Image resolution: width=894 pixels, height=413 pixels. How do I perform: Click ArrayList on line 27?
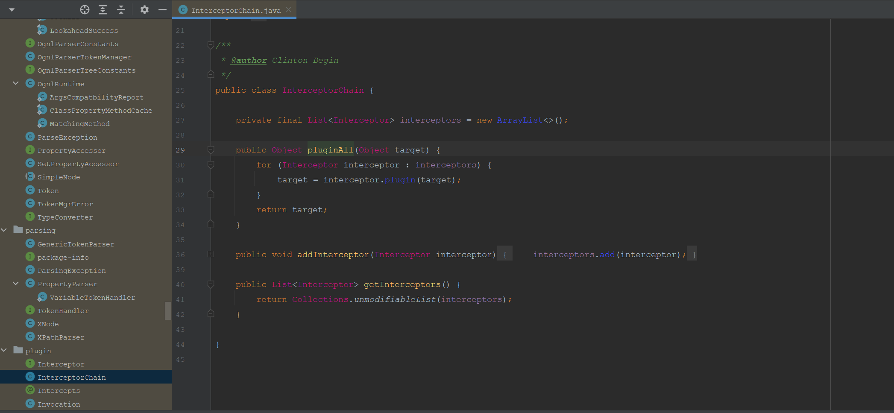click(520, 120)
